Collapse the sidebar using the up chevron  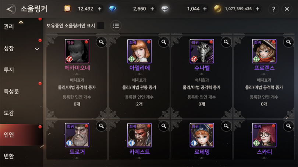tap(21, 22)
